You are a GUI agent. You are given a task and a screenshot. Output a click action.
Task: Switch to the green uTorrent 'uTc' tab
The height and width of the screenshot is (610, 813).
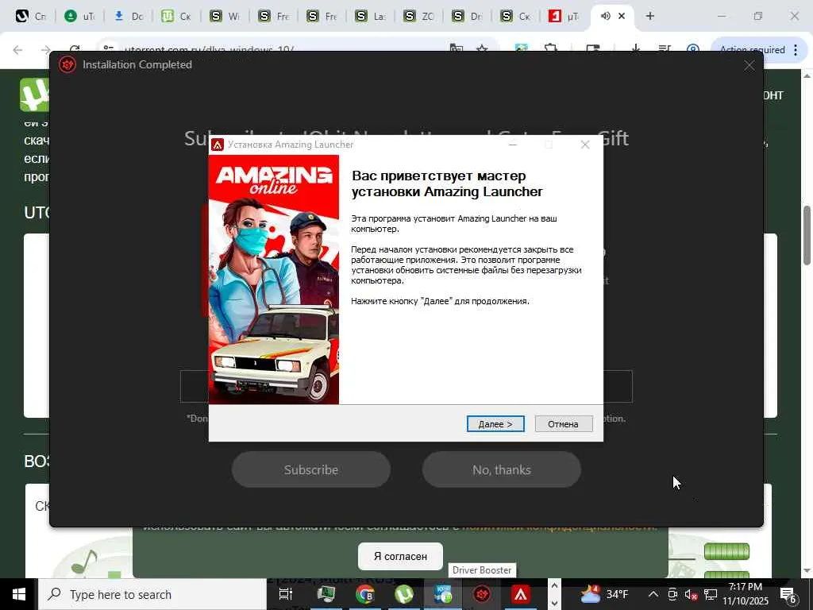[x=79, y=16]
